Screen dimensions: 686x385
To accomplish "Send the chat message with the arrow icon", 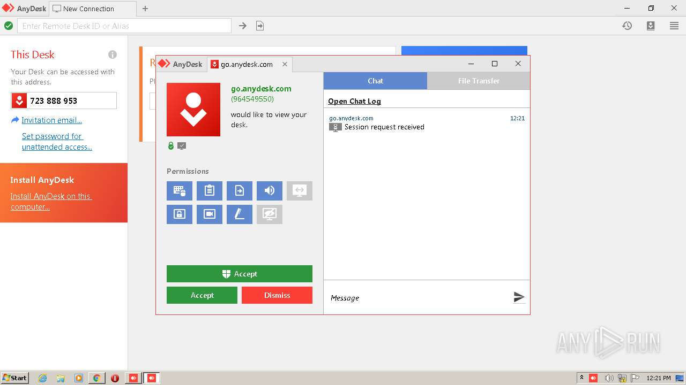I will click(x=519, y=297).
